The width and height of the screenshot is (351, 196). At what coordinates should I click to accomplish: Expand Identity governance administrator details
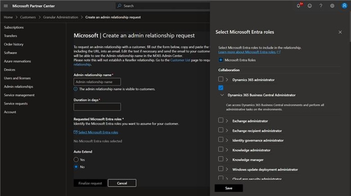tap(227, 141)
